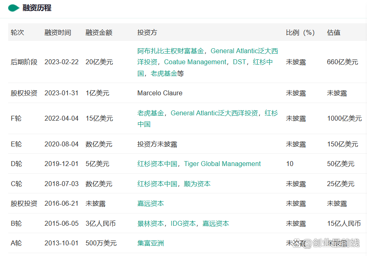Select the date 2020-08-04
367x256 pixels.
61,144
